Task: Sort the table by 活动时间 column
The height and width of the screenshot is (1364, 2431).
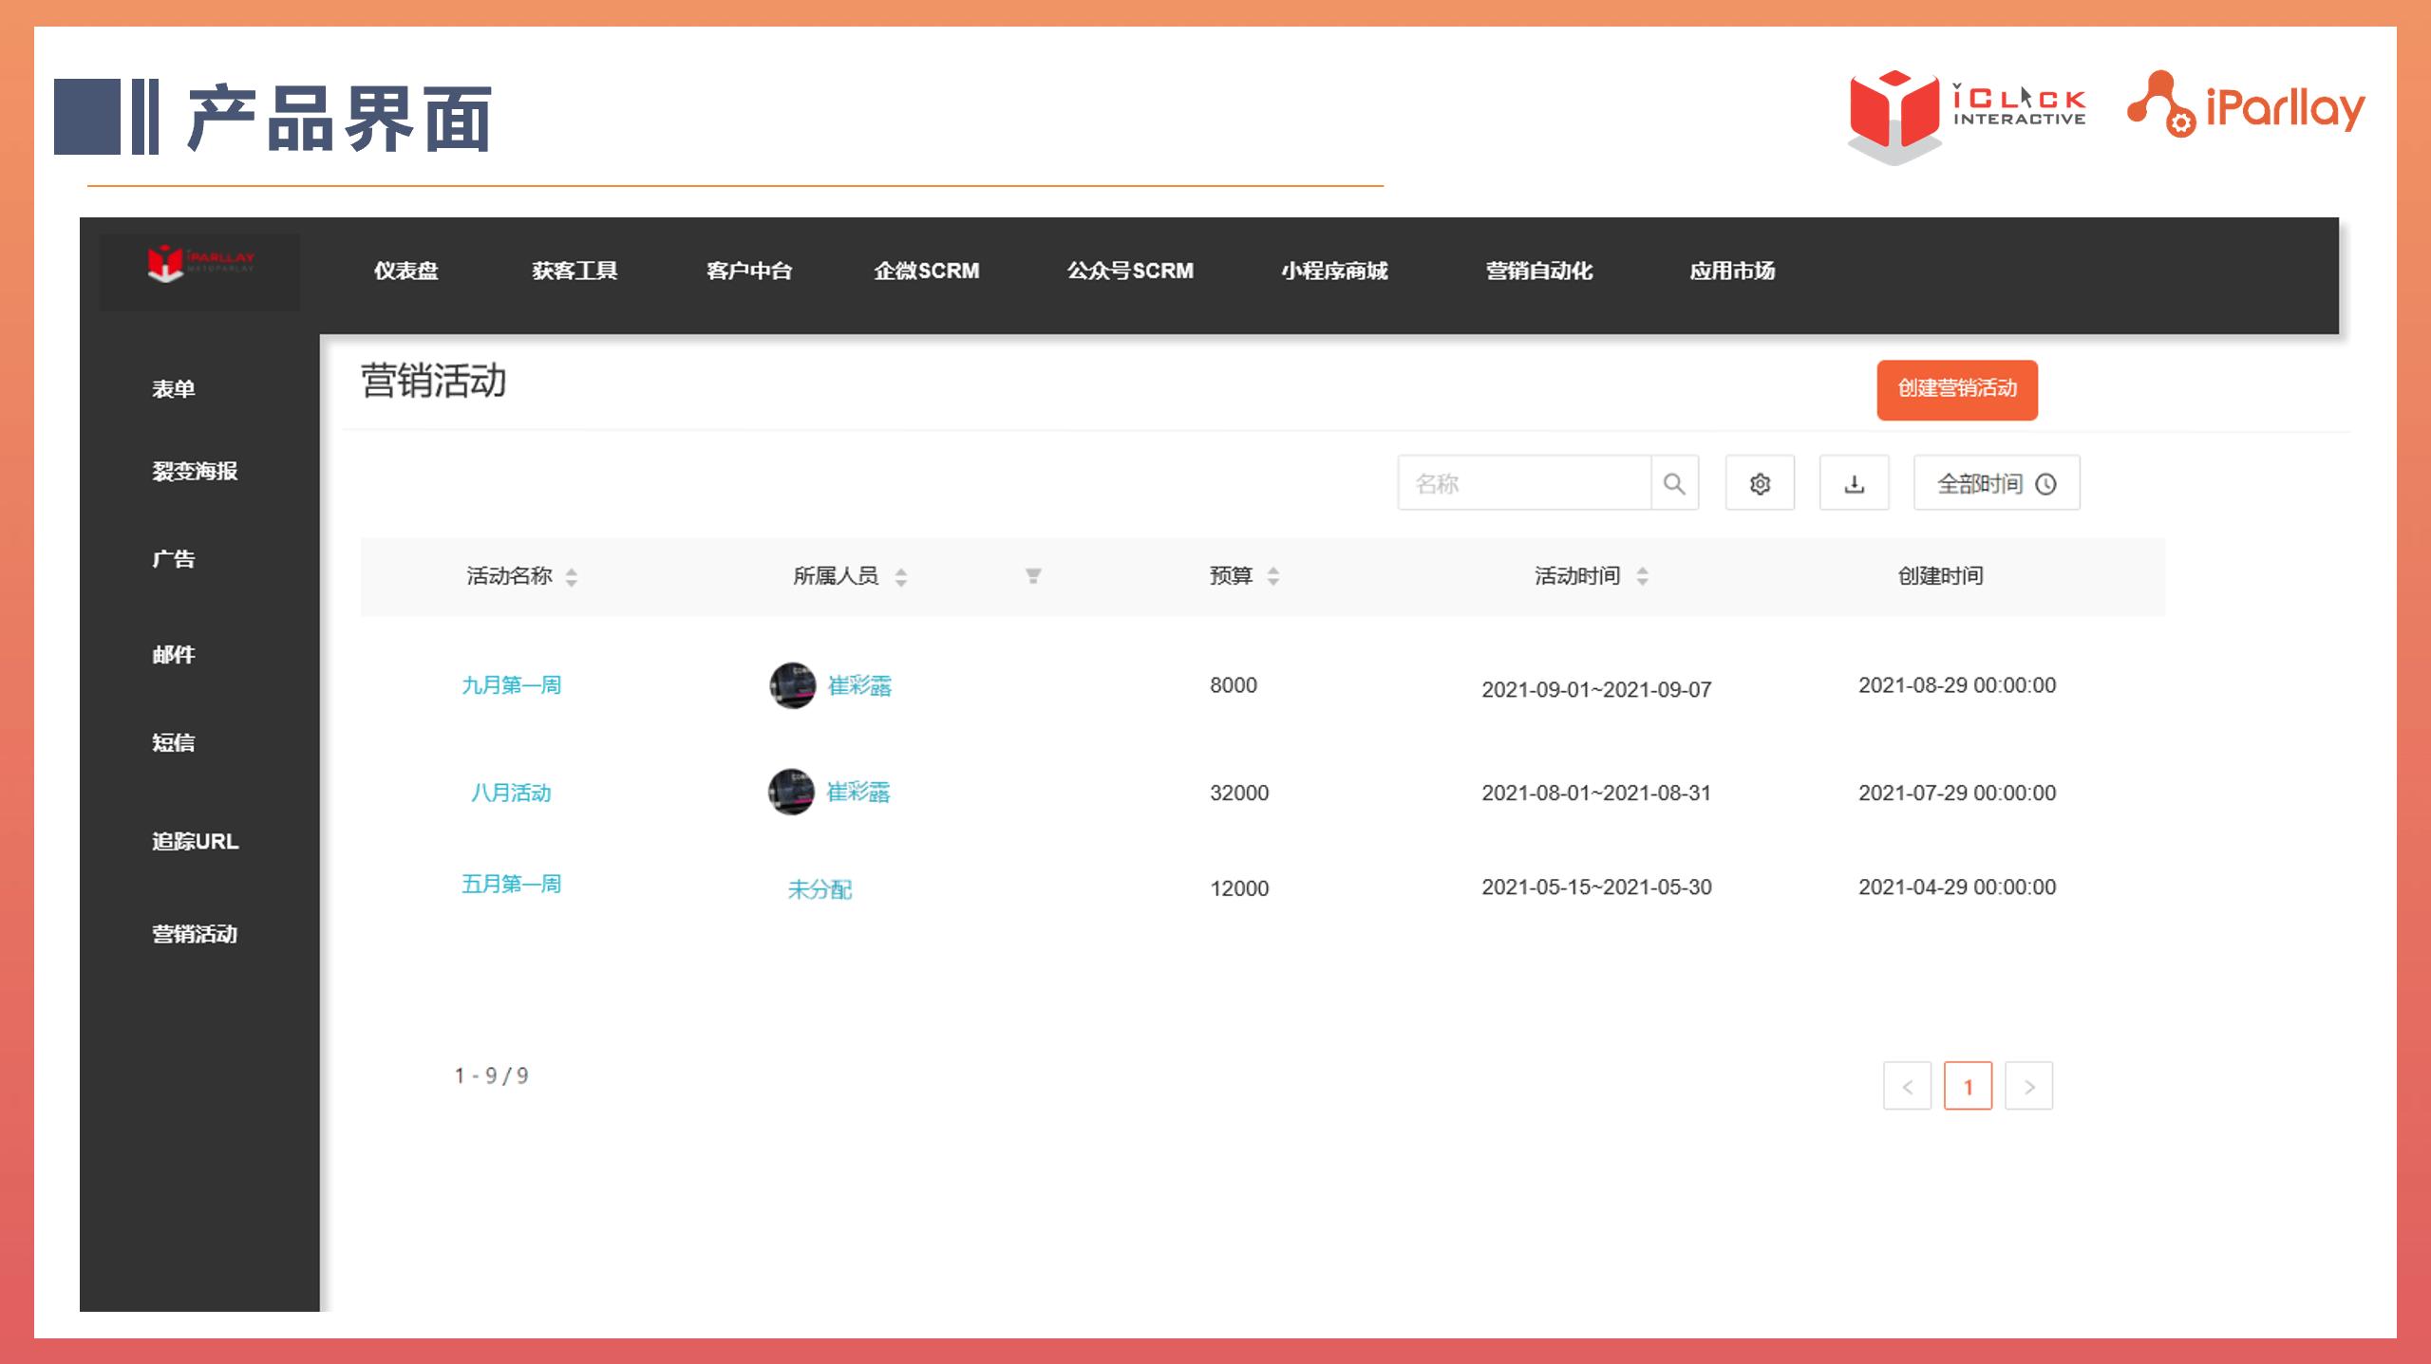Action: (1644, 575)
